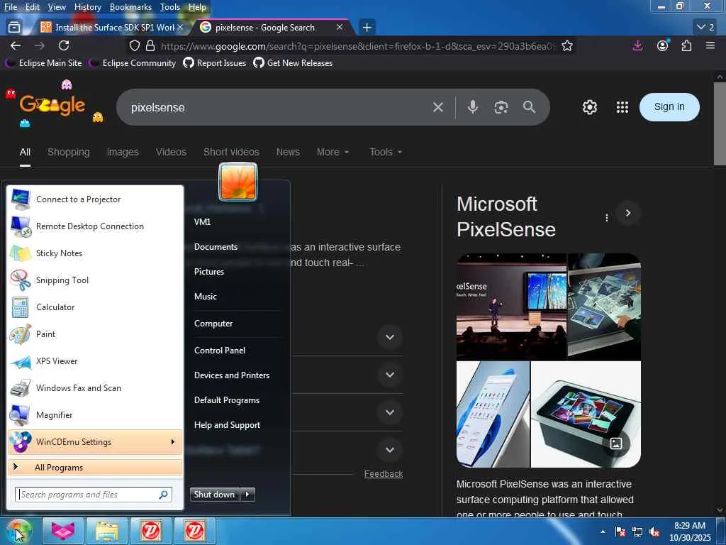Expand the first People also ask chevron

[x=390, y=337]
